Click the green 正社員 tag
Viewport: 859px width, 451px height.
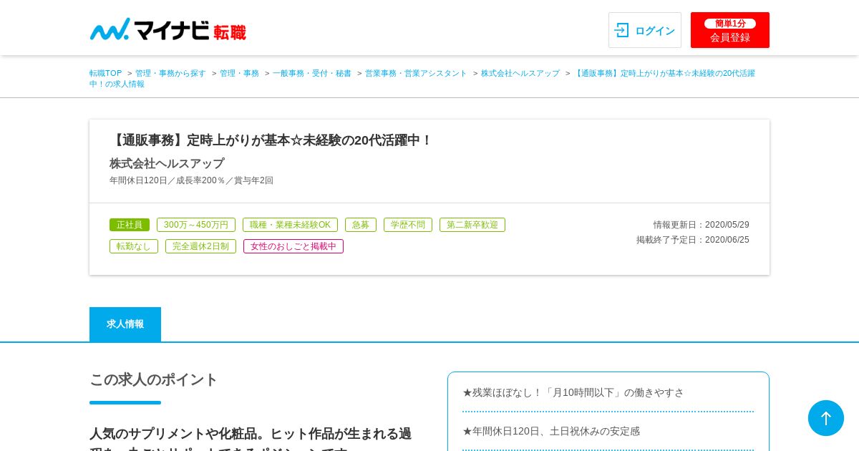point(130,225)
